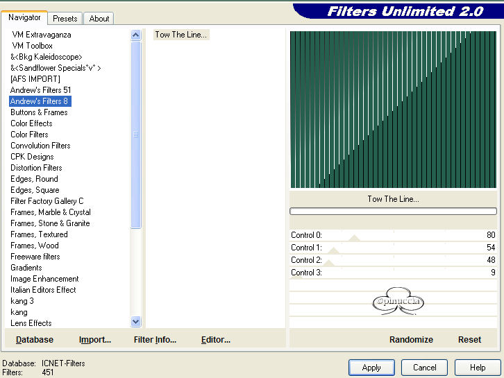Click Reset to restore control values
The image size is (504, 378).
click(469, 340)
